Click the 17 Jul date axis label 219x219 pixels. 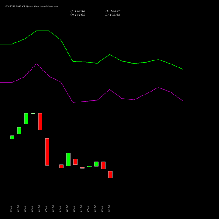(46, 209)
